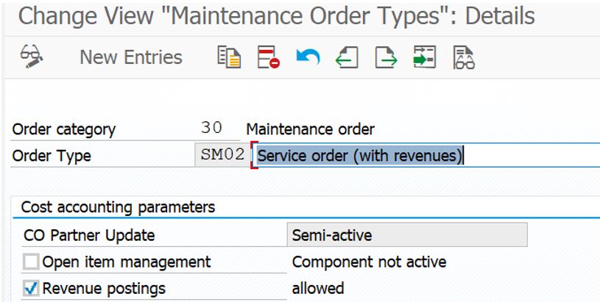Select the Order Type SM02 field
600x302 pixels.
pos(222,156)
